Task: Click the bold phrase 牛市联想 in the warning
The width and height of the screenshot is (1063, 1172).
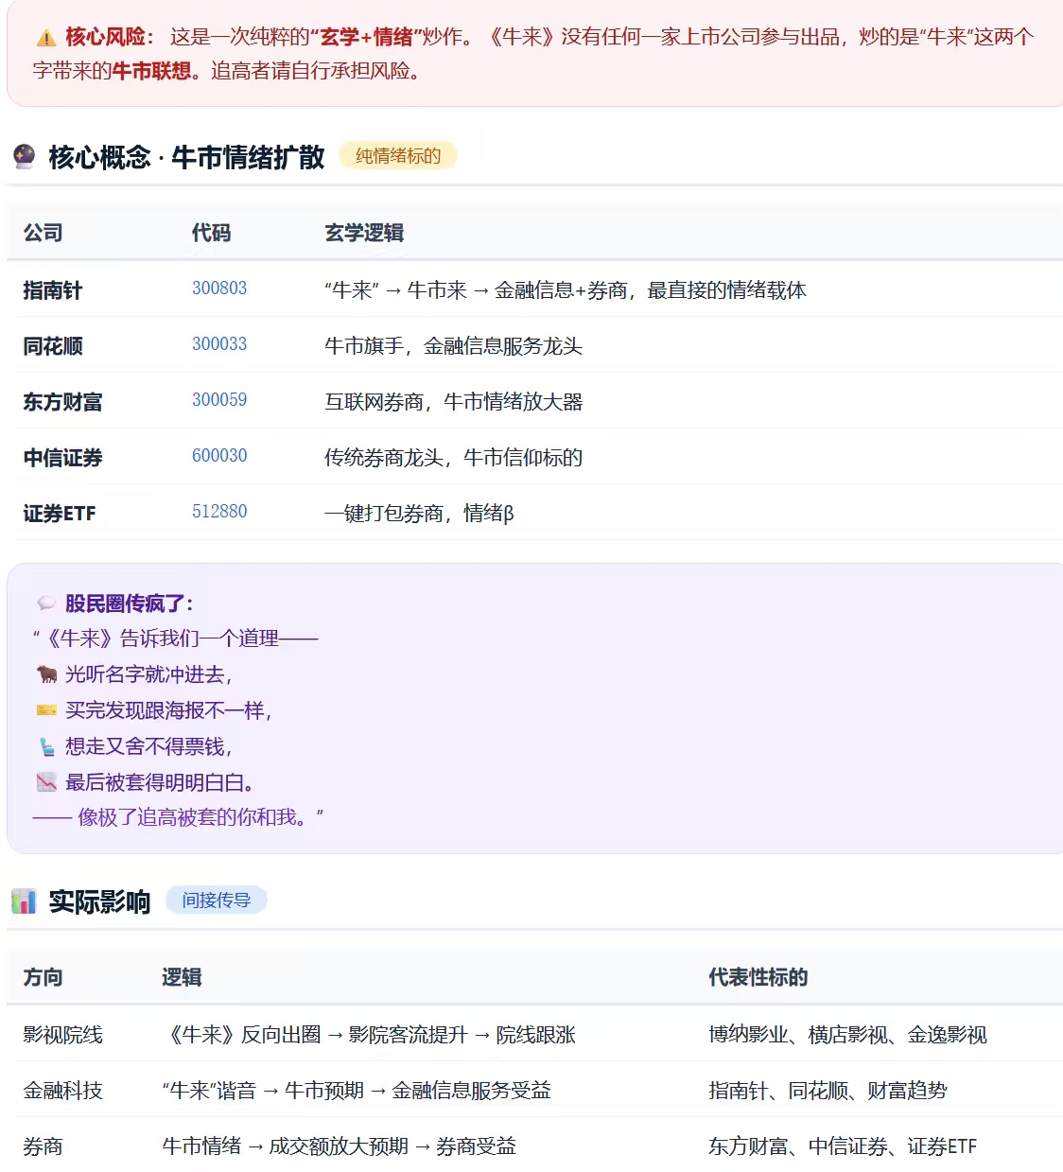Action: point(151,71)
